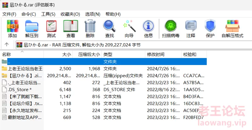The image size is (252, 130).
Task: Select the 【永久地址发布... file name
Action: click(25, 110)
